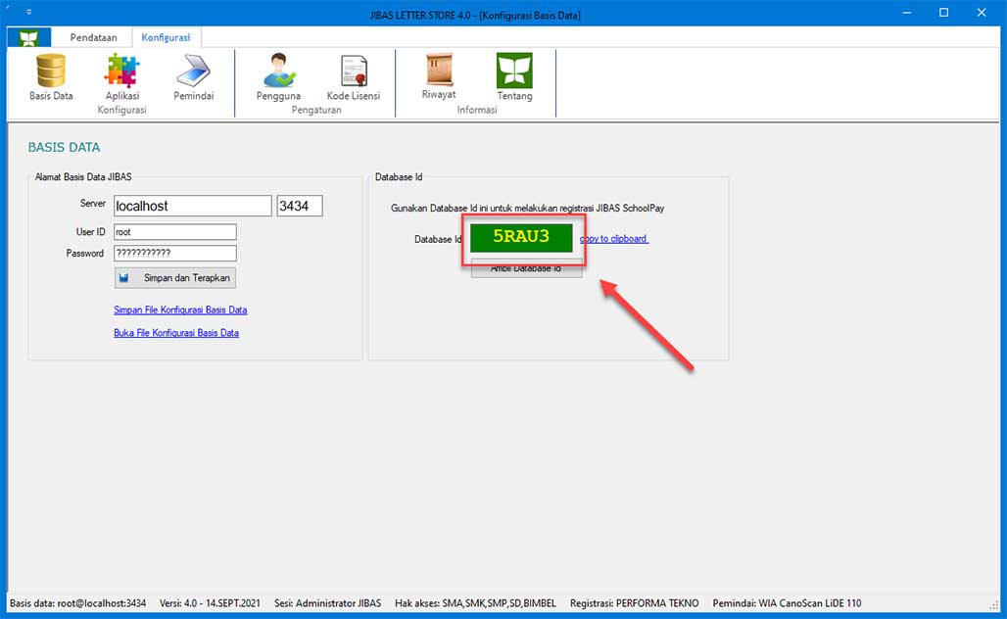Click Ambil Database Id button
Viewport: 1007px width, 619px height.
526,268
